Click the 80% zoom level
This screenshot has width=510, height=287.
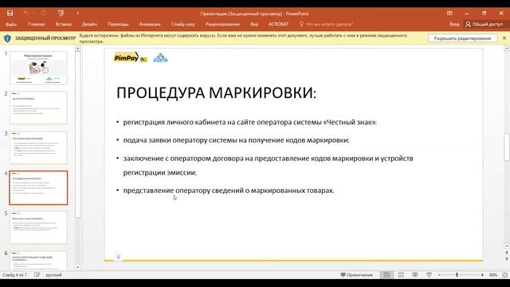click(x=493, y=275)
